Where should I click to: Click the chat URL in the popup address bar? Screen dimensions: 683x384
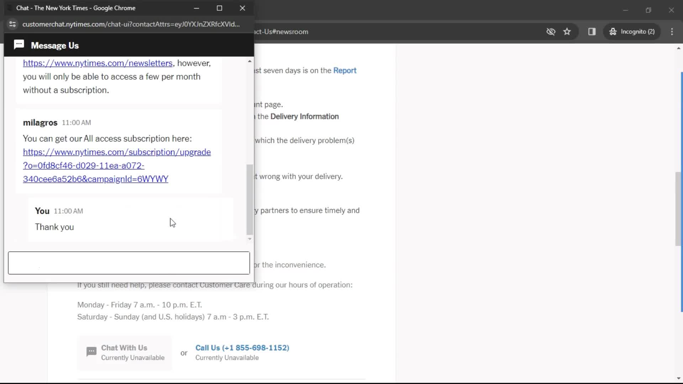pos(131,24)
